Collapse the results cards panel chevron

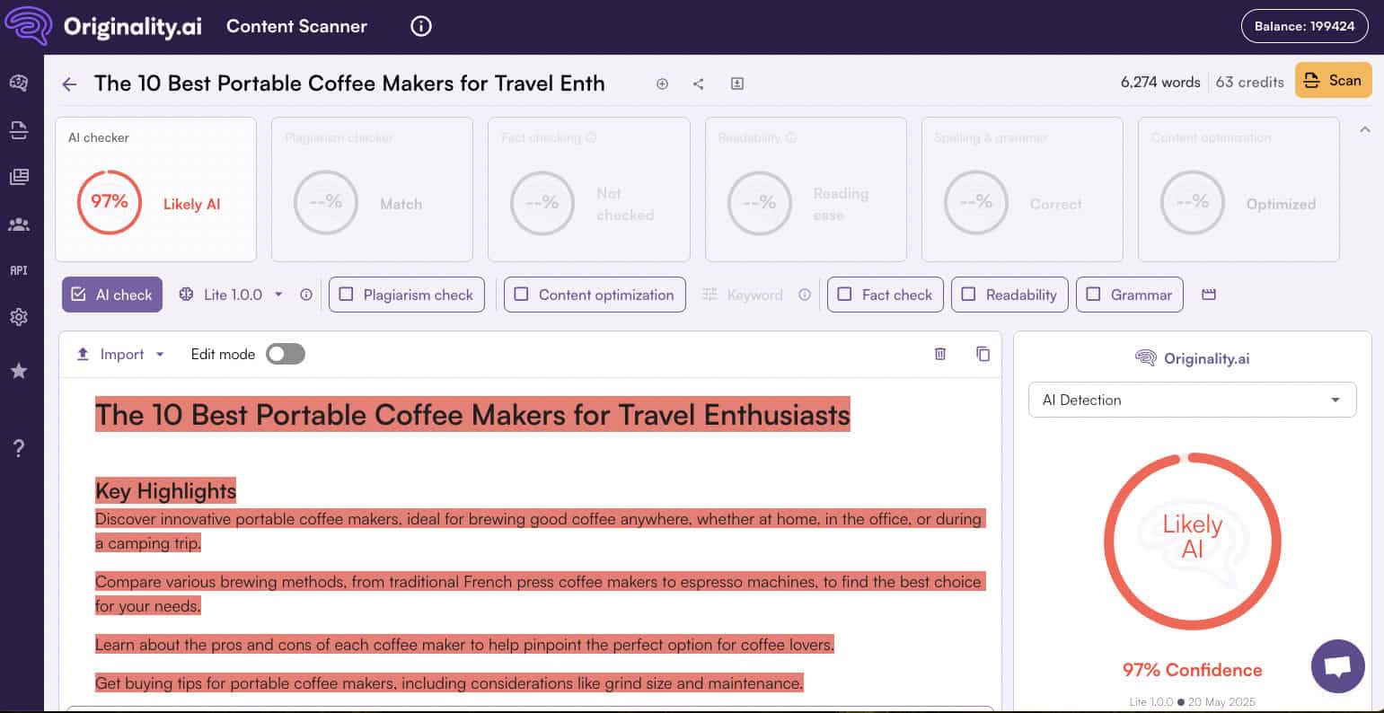pyautogui.click(x=1364, y=130)
